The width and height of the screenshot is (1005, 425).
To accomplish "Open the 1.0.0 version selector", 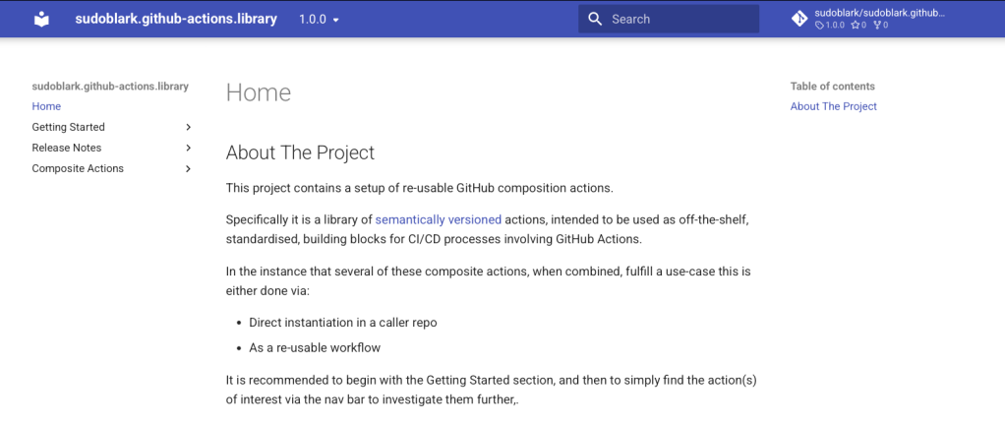I will click(319, 20).
